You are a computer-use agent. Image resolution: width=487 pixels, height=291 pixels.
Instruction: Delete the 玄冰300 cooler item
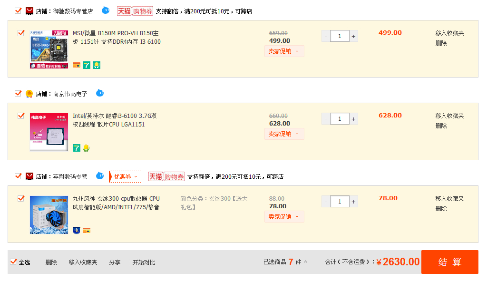(x=441, y=209)
